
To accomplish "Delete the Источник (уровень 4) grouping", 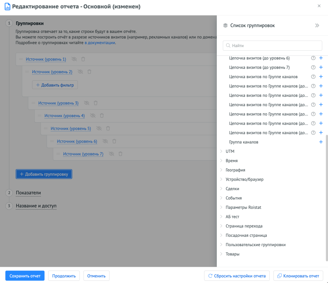I will (x=102, y=116).
